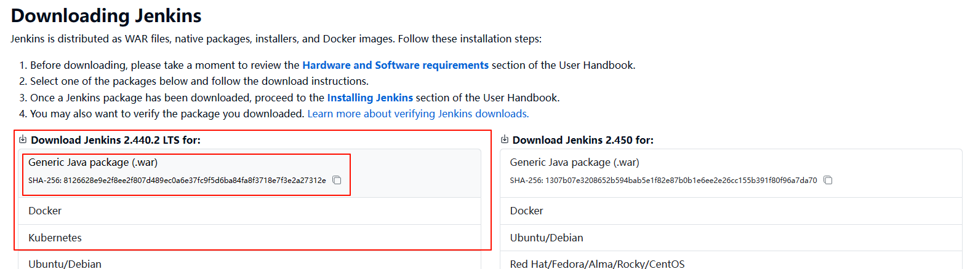Click Download Jenkins 2.440.2 LTS for heading

point(116,140)
